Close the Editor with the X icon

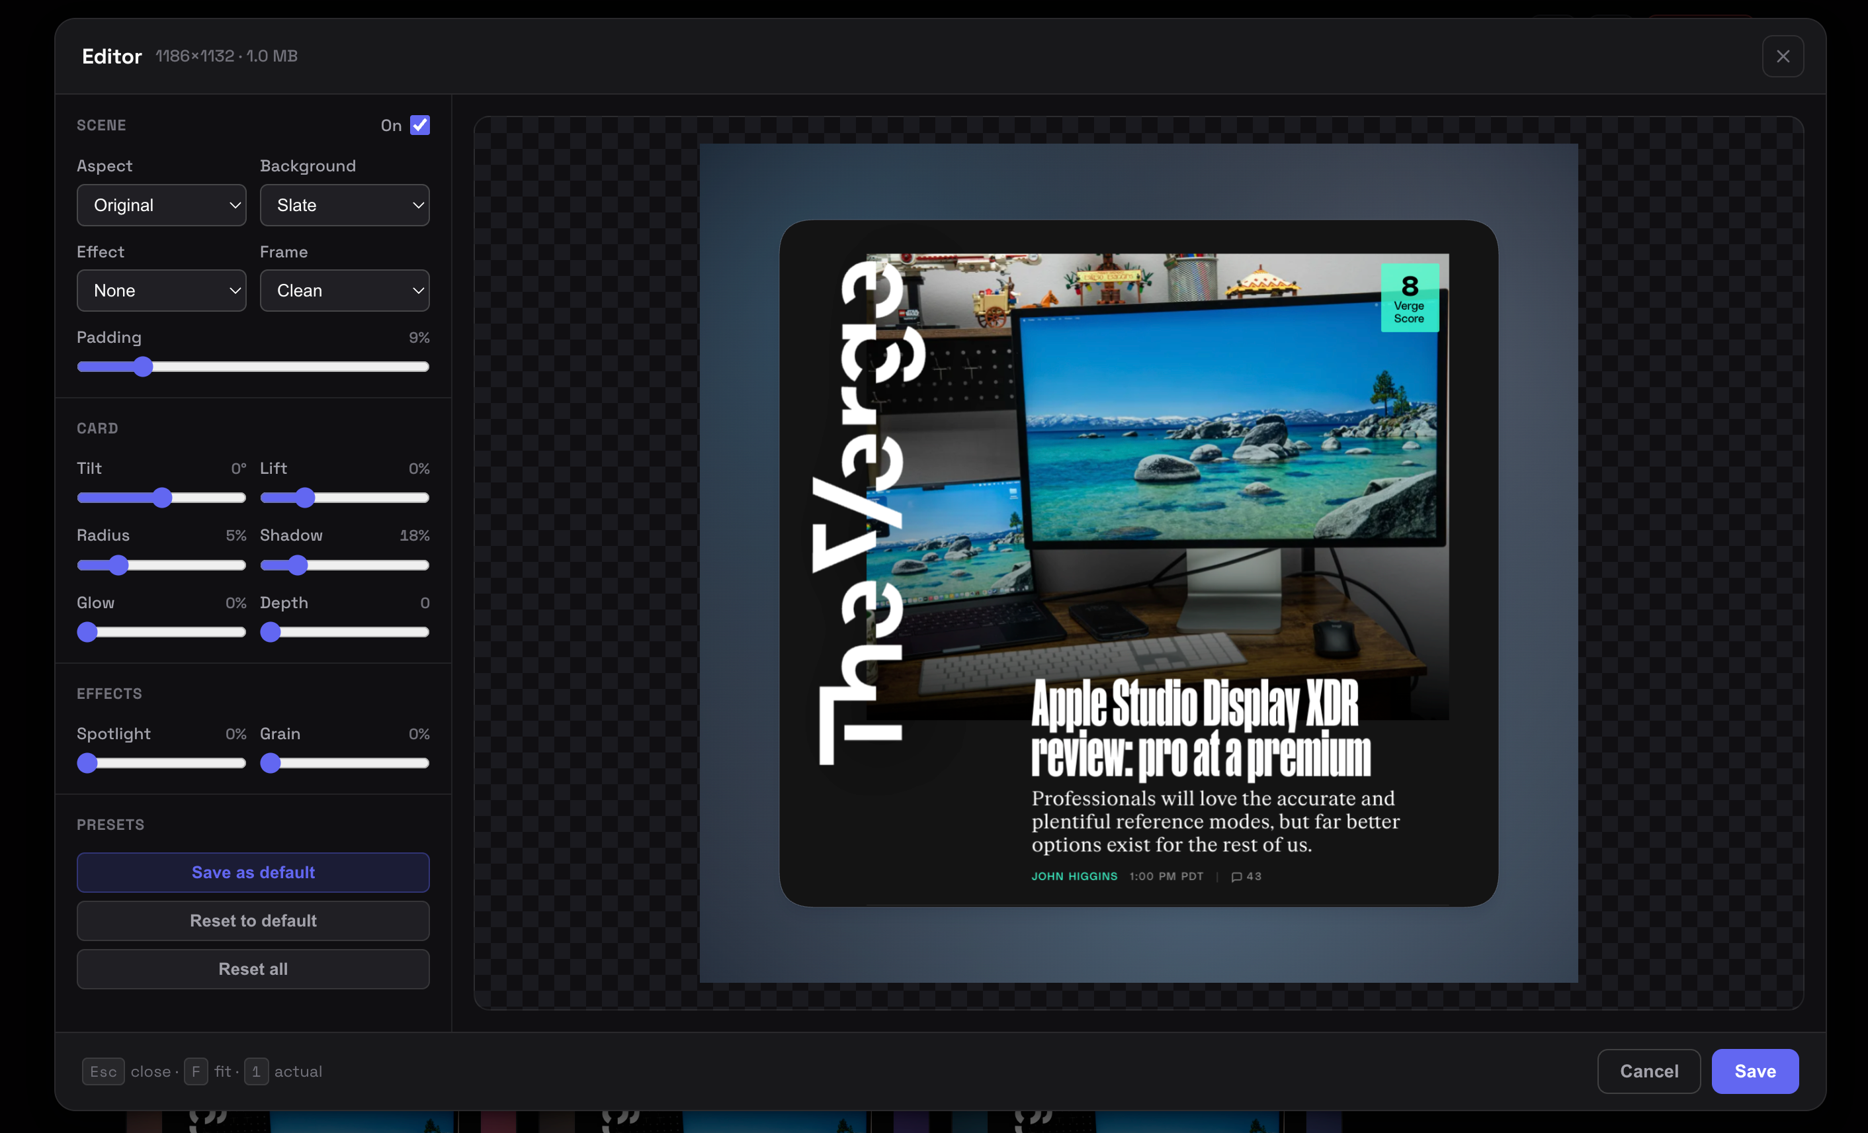1783,56
